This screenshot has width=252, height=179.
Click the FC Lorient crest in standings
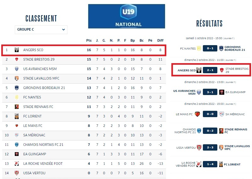[x=17, y=116]
